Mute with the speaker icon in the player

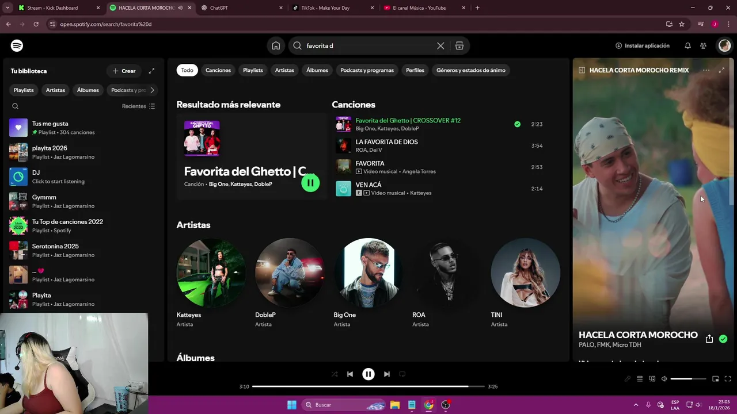click(664, 379)
